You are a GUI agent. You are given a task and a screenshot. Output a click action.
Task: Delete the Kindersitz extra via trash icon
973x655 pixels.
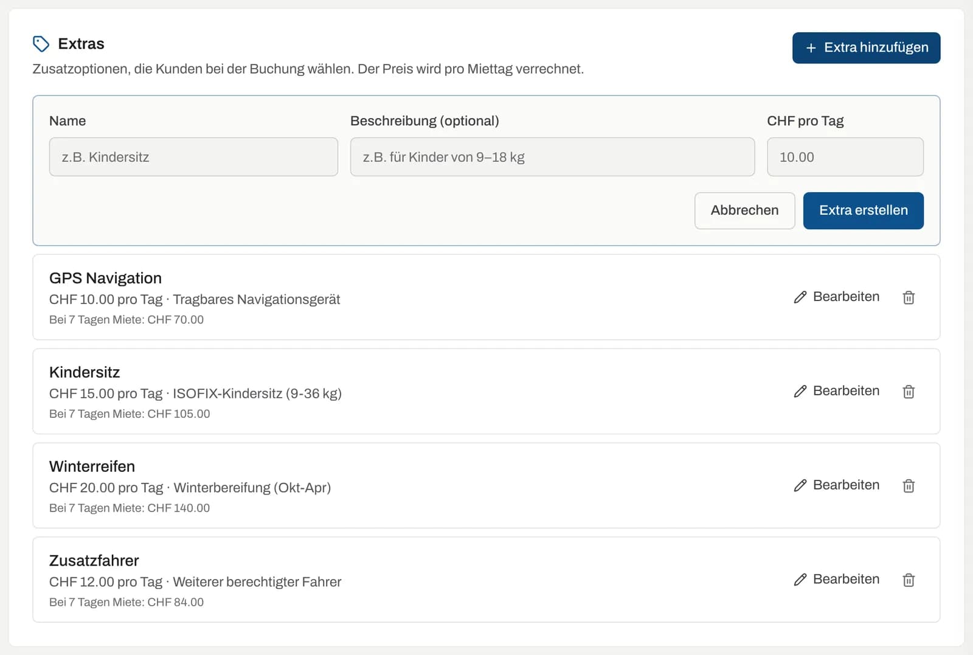[x=909, y=392]
